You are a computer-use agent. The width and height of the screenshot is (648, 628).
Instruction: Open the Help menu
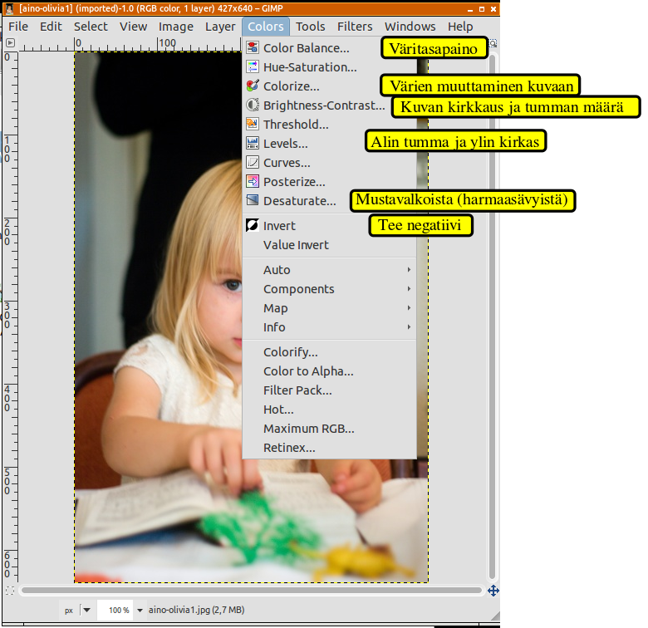[x=460, y=27]
